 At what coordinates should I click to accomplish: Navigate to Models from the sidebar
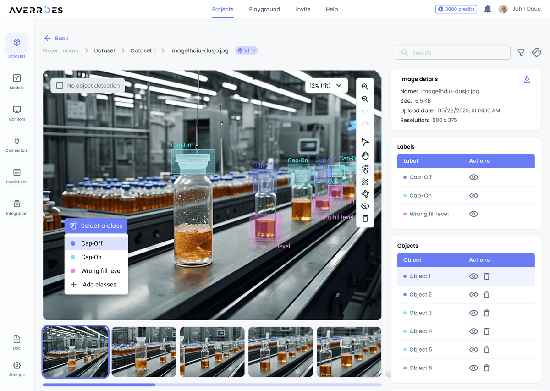click(x=16, y=81)
